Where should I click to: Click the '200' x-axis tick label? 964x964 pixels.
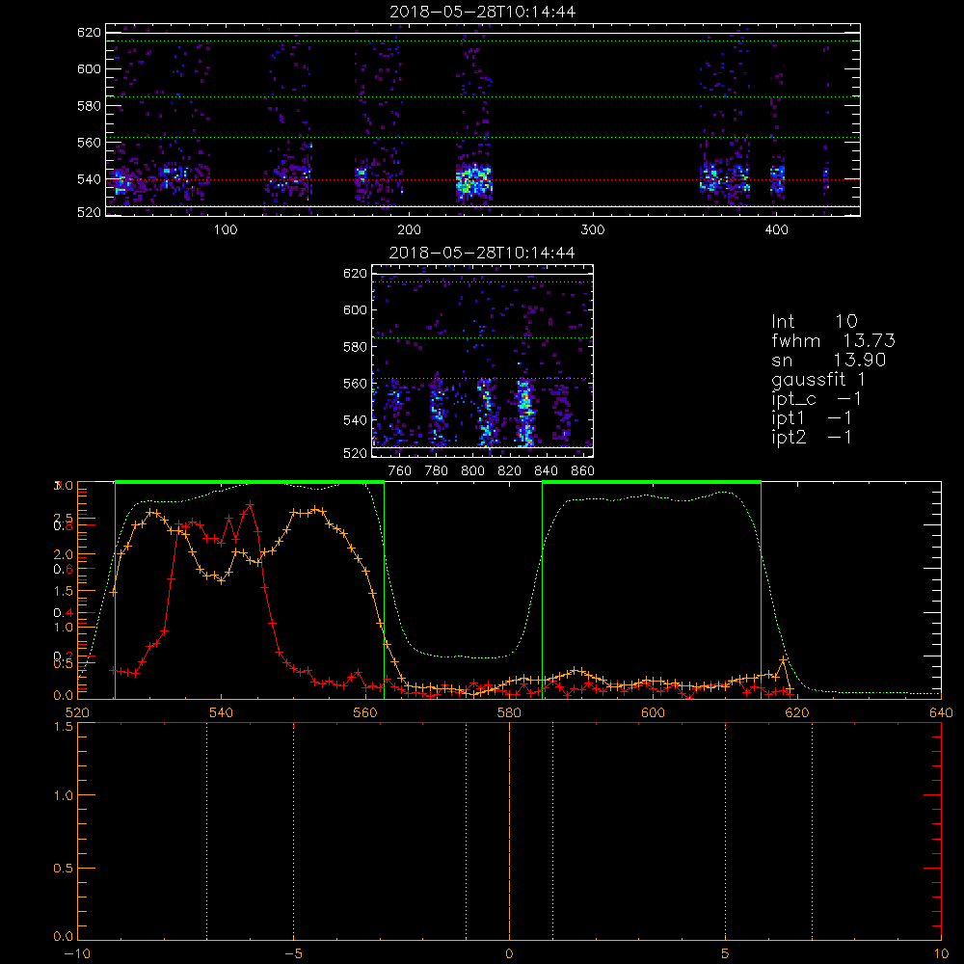[x=409, y=230]
